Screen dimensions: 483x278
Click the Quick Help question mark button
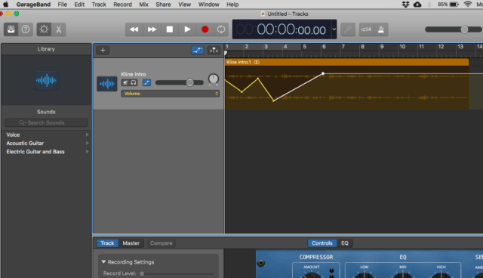tap(26, 29)
